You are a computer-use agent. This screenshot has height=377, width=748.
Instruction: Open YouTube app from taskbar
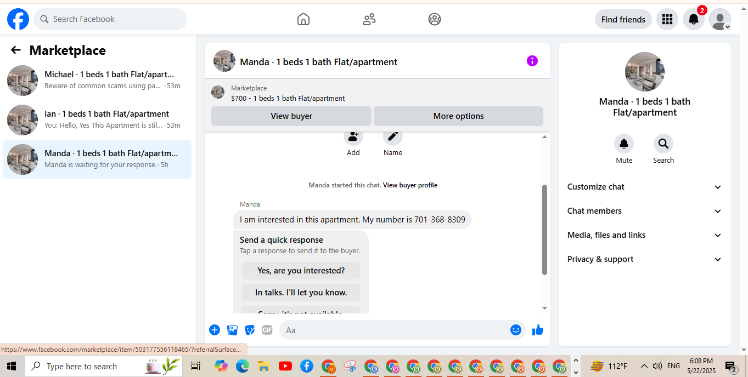pos(285,366)
